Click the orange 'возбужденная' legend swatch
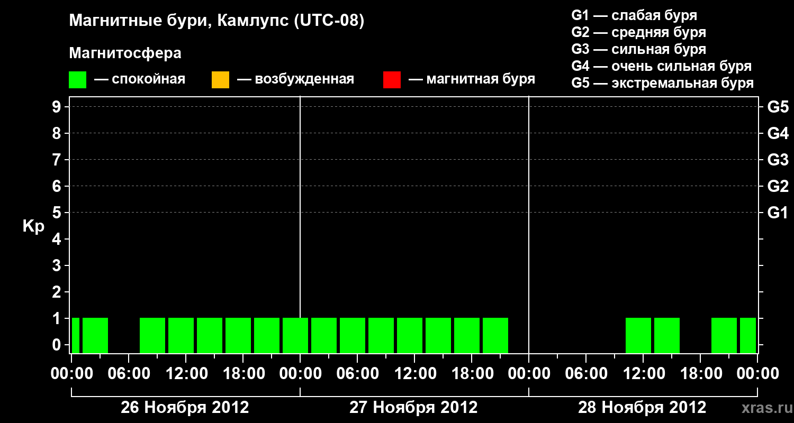This screenshot has width=794, height=423. tap(220, 80)
